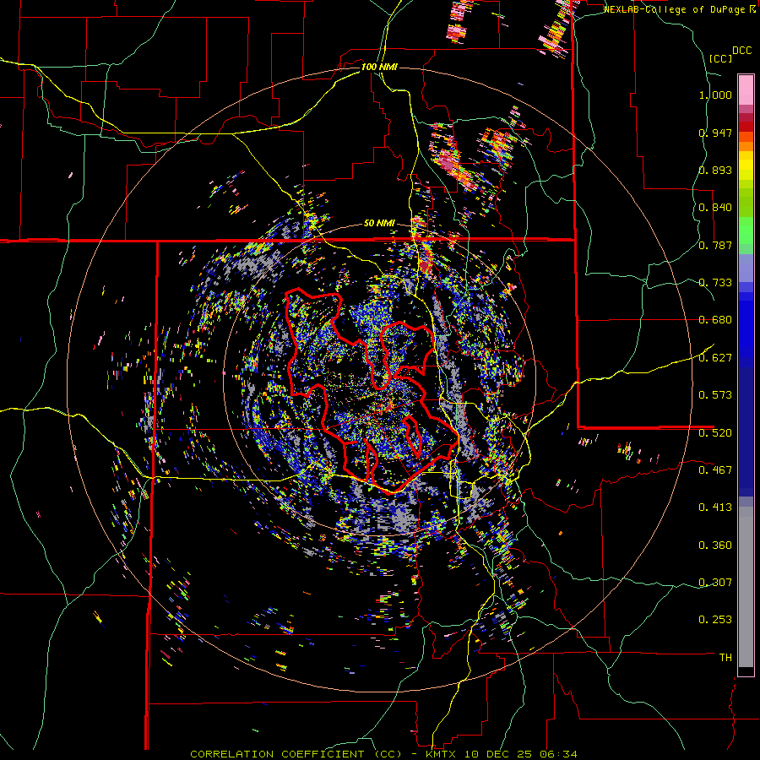Click the "CORRELATION COEFFICIENT (CC)" caption text
Image resolution: width=760 pixels, height=760 pixels.
coord(296,754)
